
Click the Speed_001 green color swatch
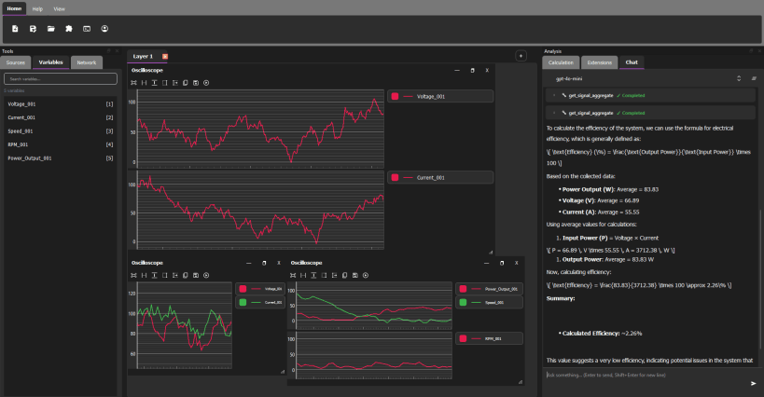click(x=464, y=303)
